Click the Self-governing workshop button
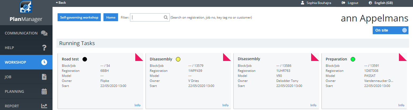 [x=79, y=17]
